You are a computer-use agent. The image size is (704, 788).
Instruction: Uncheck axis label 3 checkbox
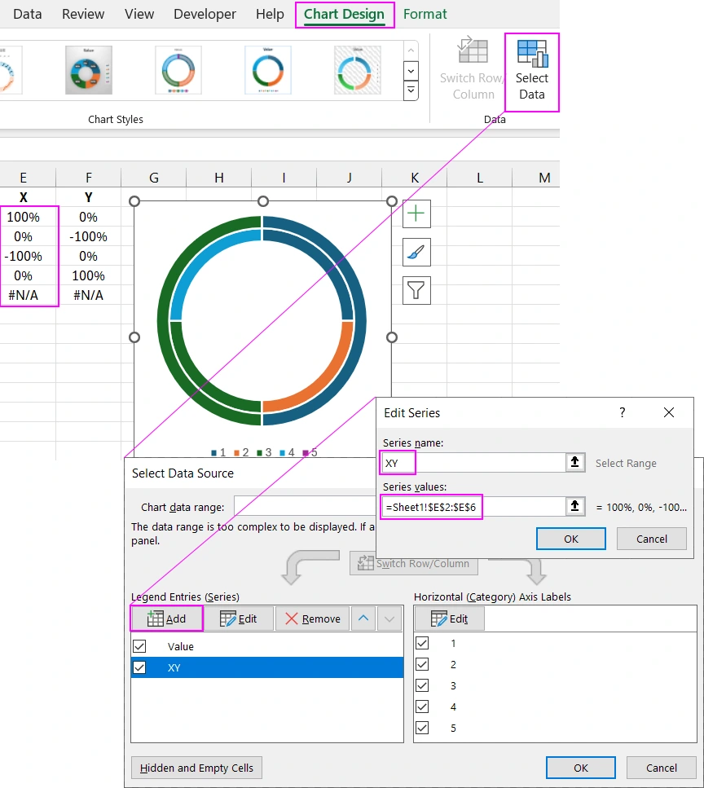[422, 685]
